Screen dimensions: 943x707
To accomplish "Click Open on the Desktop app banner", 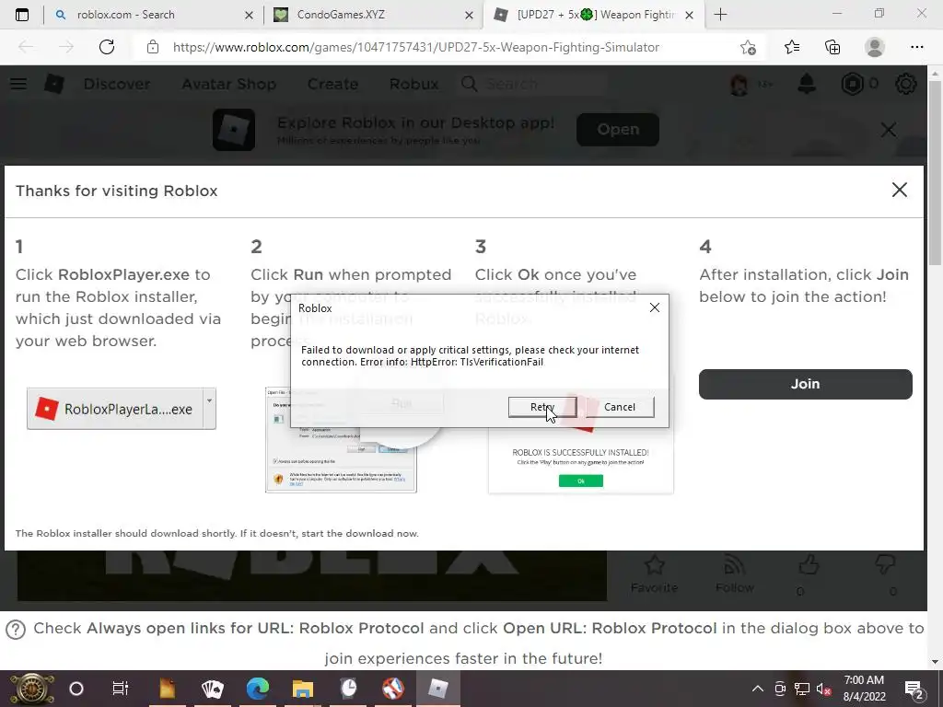I will tap(618, 129).
